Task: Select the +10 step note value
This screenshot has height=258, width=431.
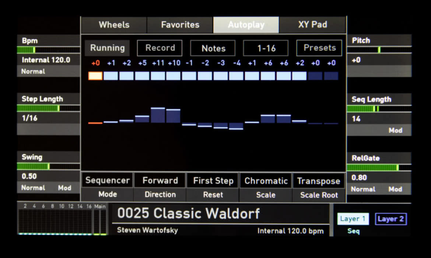Action: click(x=174, y=63)
